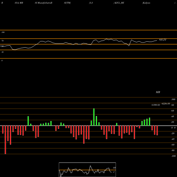This screenshot has height=177, width=177.
Task: Click the longest red MR histogram bar
Action: (x=5, y=140)
